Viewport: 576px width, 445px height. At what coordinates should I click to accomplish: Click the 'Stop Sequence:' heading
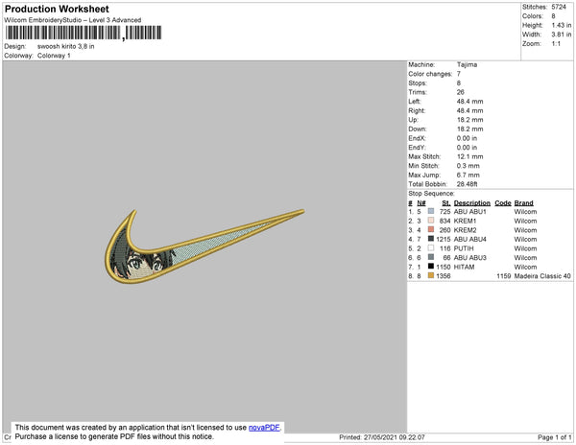pyautogui.click(x=431, y=194)
